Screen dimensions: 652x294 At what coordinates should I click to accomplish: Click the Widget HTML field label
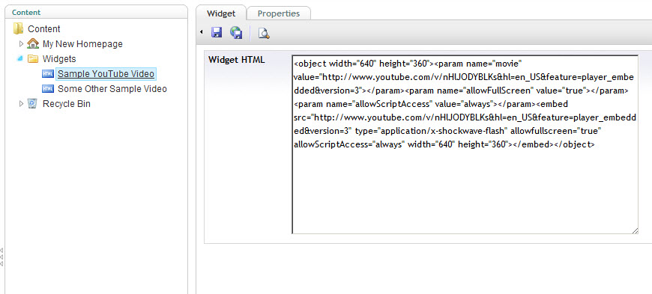point(236,60)
